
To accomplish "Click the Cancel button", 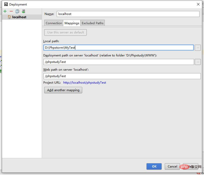I will pos(172,167).
